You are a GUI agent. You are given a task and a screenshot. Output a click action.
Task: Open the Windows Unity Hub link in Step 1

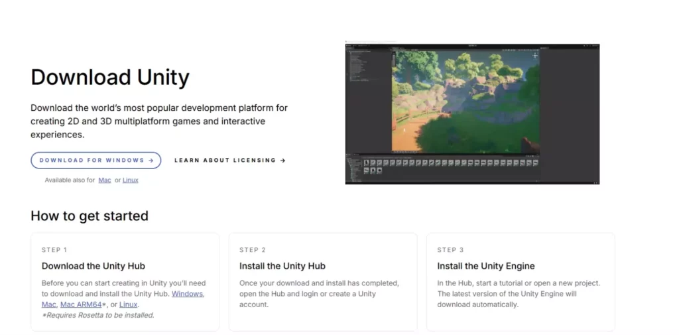[188, 294]
